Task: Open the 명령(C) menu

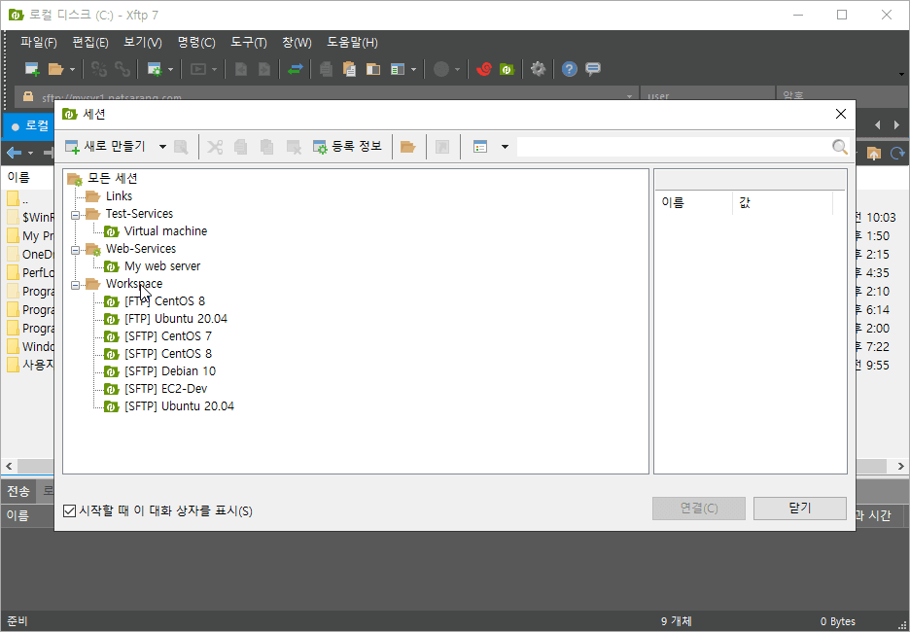Action: [196, 43]
